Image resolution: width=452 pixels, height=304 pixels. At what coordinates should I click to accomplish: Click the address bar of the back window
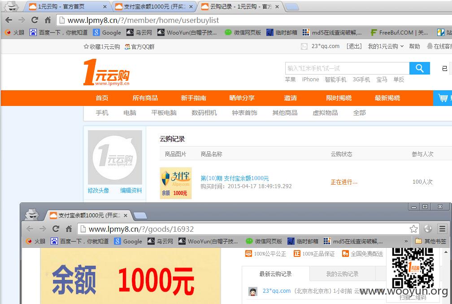click(254, 20)
